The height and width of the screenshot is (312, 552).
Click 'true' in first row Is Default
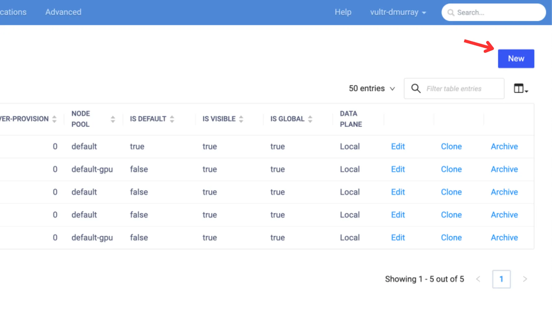[x=137, y=146]
